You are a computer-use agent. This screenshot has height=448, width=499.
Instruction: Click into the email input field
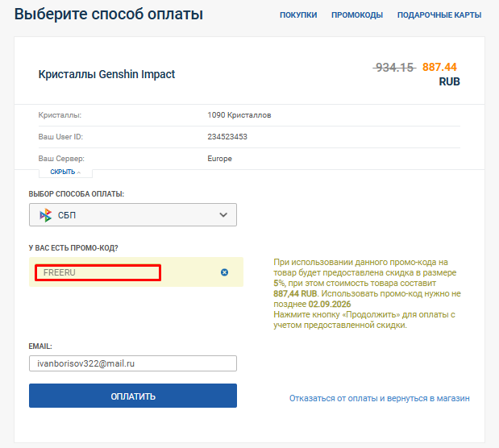[133, 364]
